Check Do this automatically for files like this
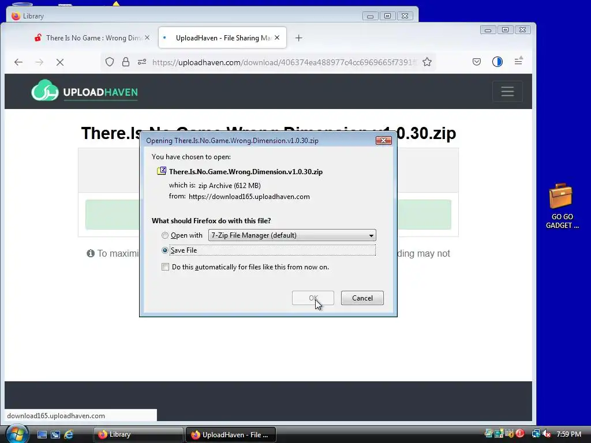The width and height of the screenshot is (591, 443). (x=165, y=266)
